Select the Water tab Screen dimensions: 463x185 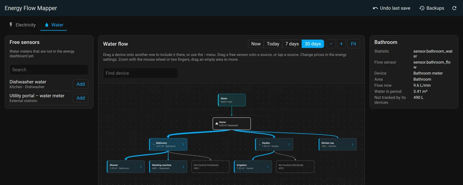click(54, 25)
